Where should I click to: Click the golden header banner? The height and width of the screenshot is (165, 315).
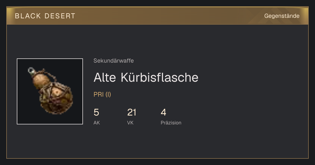click(x=157, y=16)
